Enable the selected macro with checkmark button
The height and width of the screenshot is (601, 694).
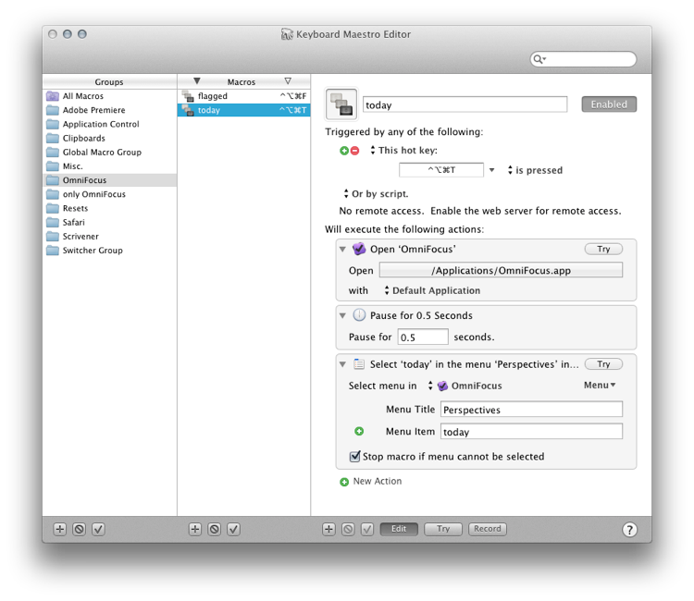[x=233, y=529]
